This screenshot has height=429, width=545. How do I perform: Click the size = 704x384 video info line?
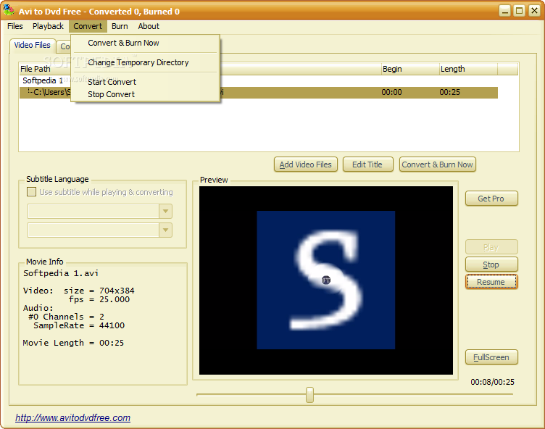99,291
